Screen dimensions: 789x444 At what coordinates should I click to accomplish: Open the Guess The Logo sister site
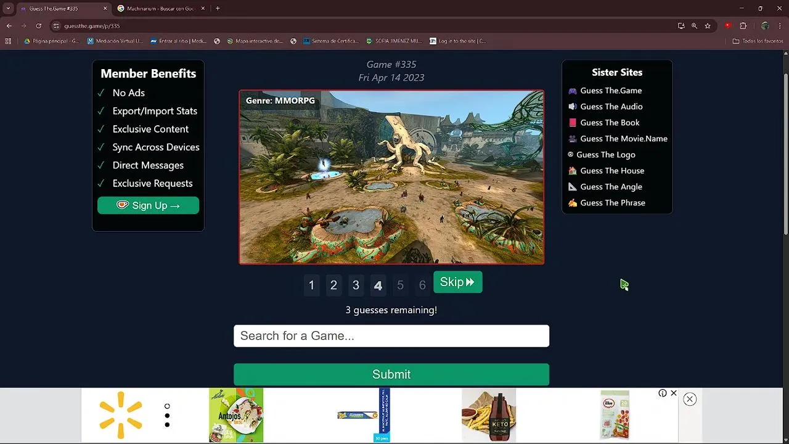[606, 155]
